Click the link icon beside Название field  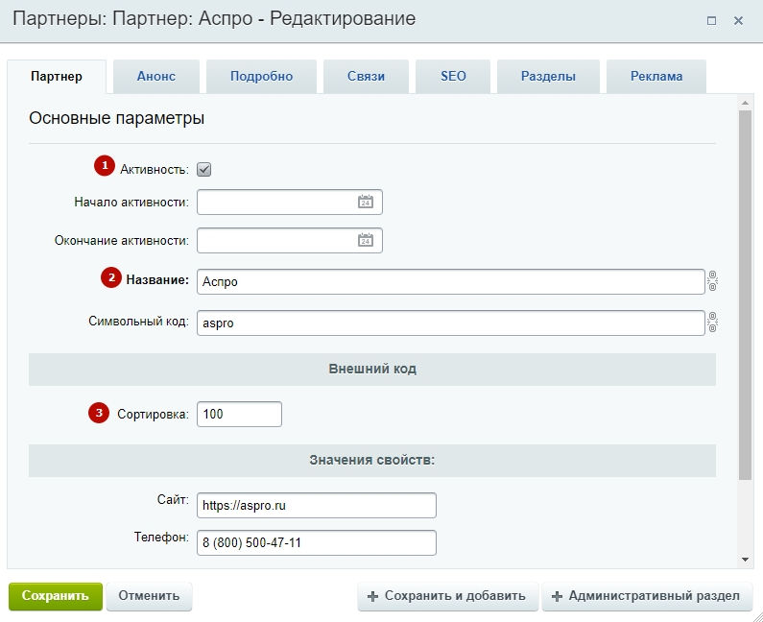point(712,281)
